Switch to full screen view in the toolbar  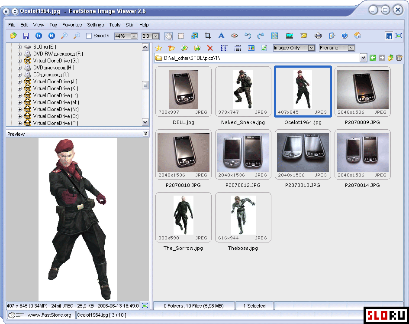point(399,36)
